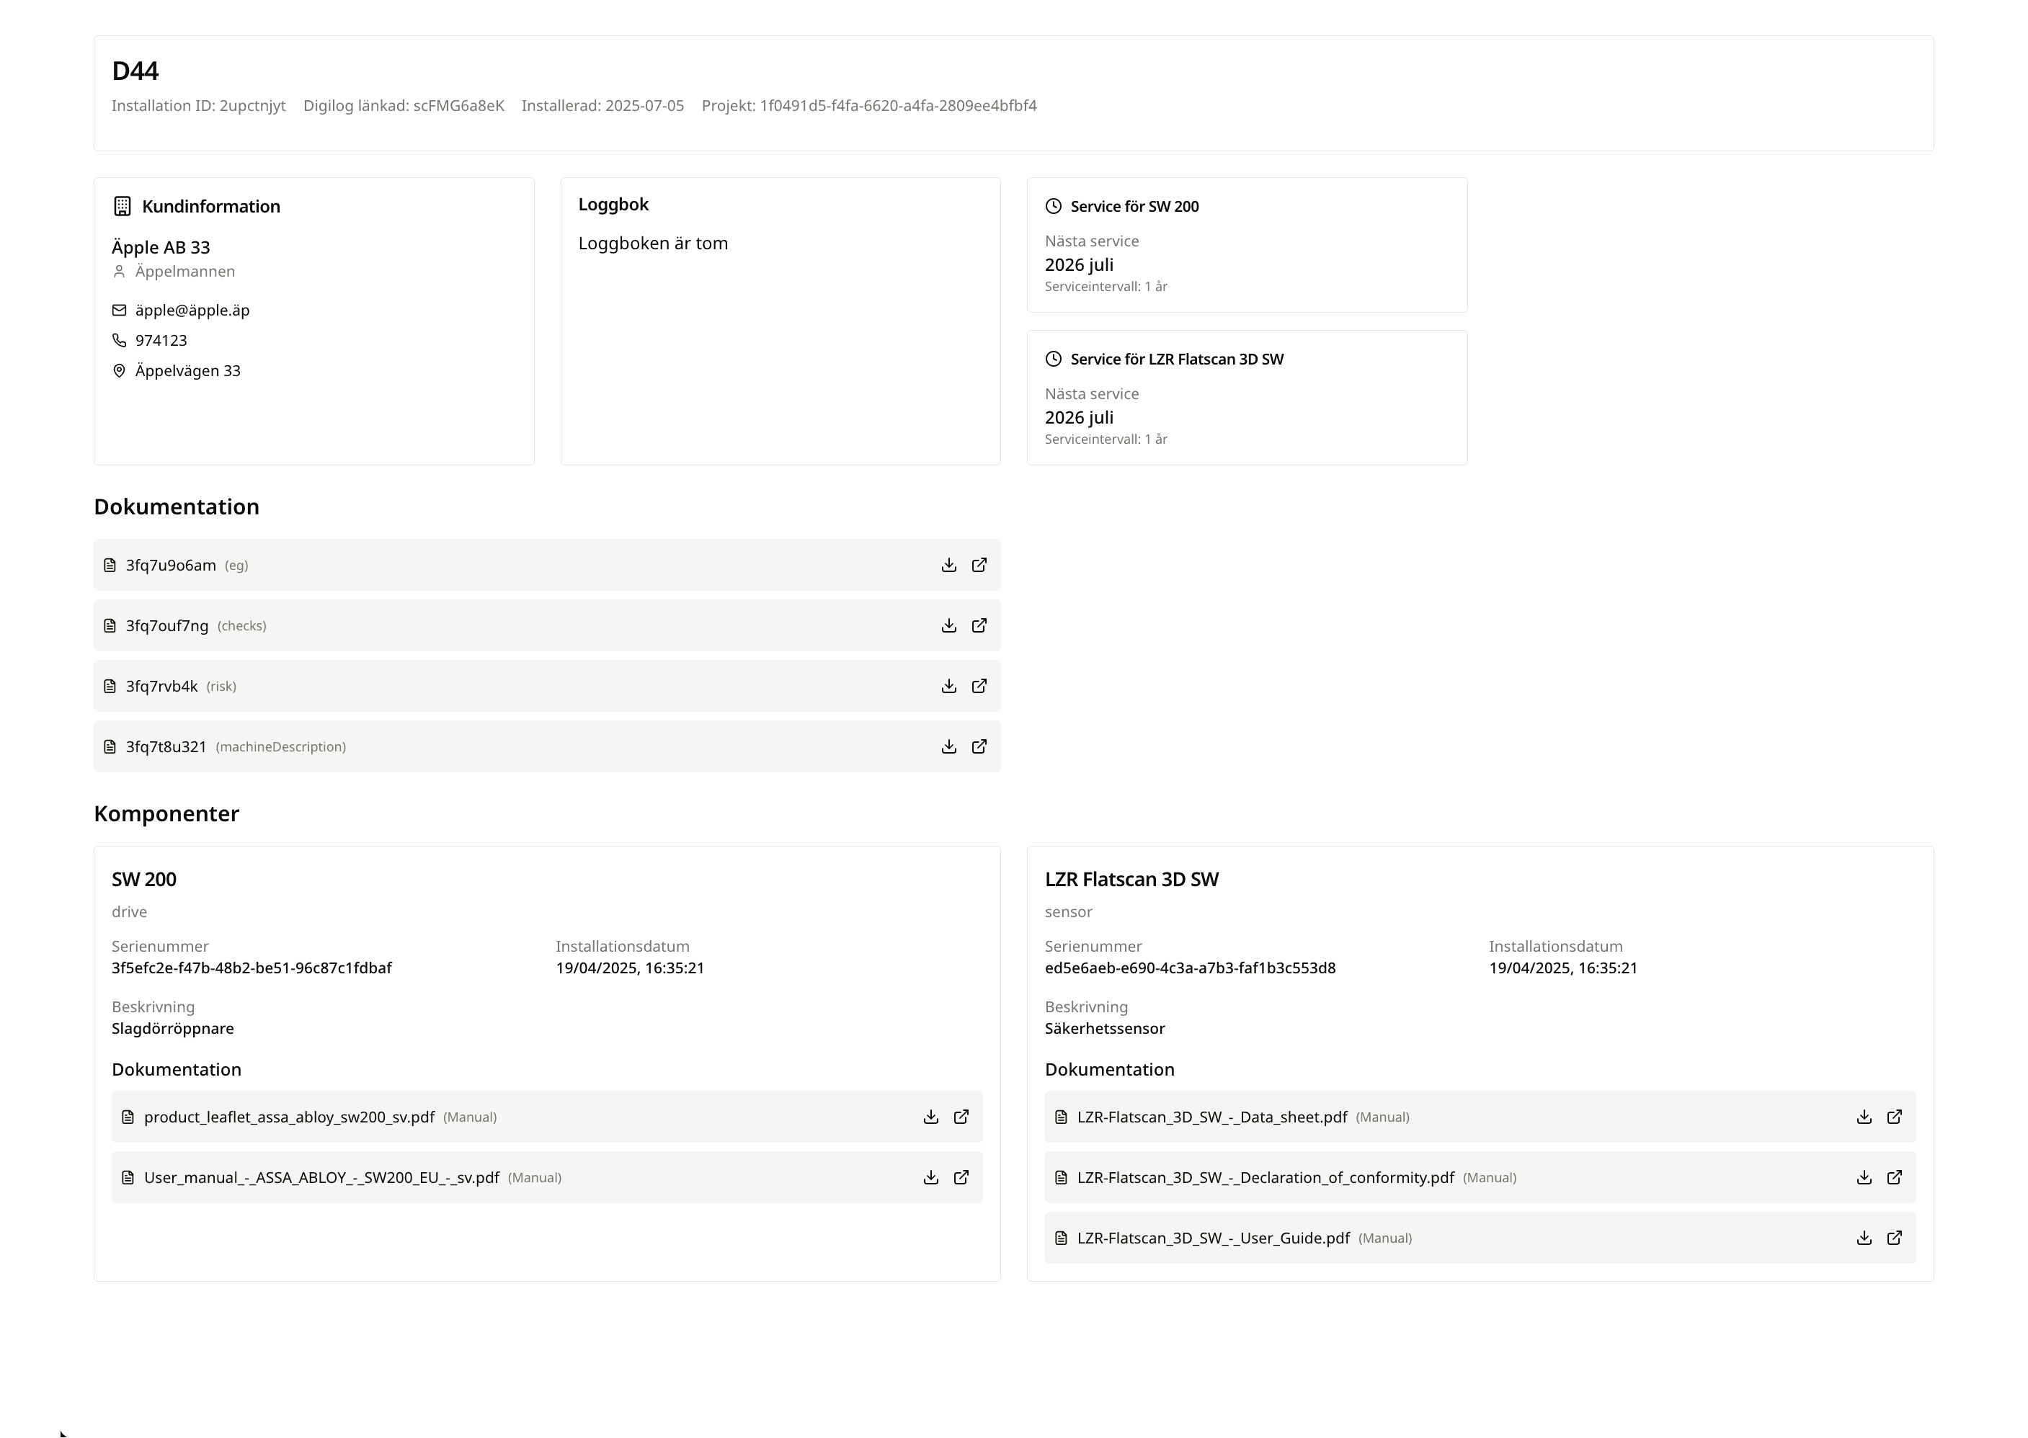The height and width of the screenshot is (1438, 2028).
Task: Click the D44 installation title
Action: click(135, 71)
